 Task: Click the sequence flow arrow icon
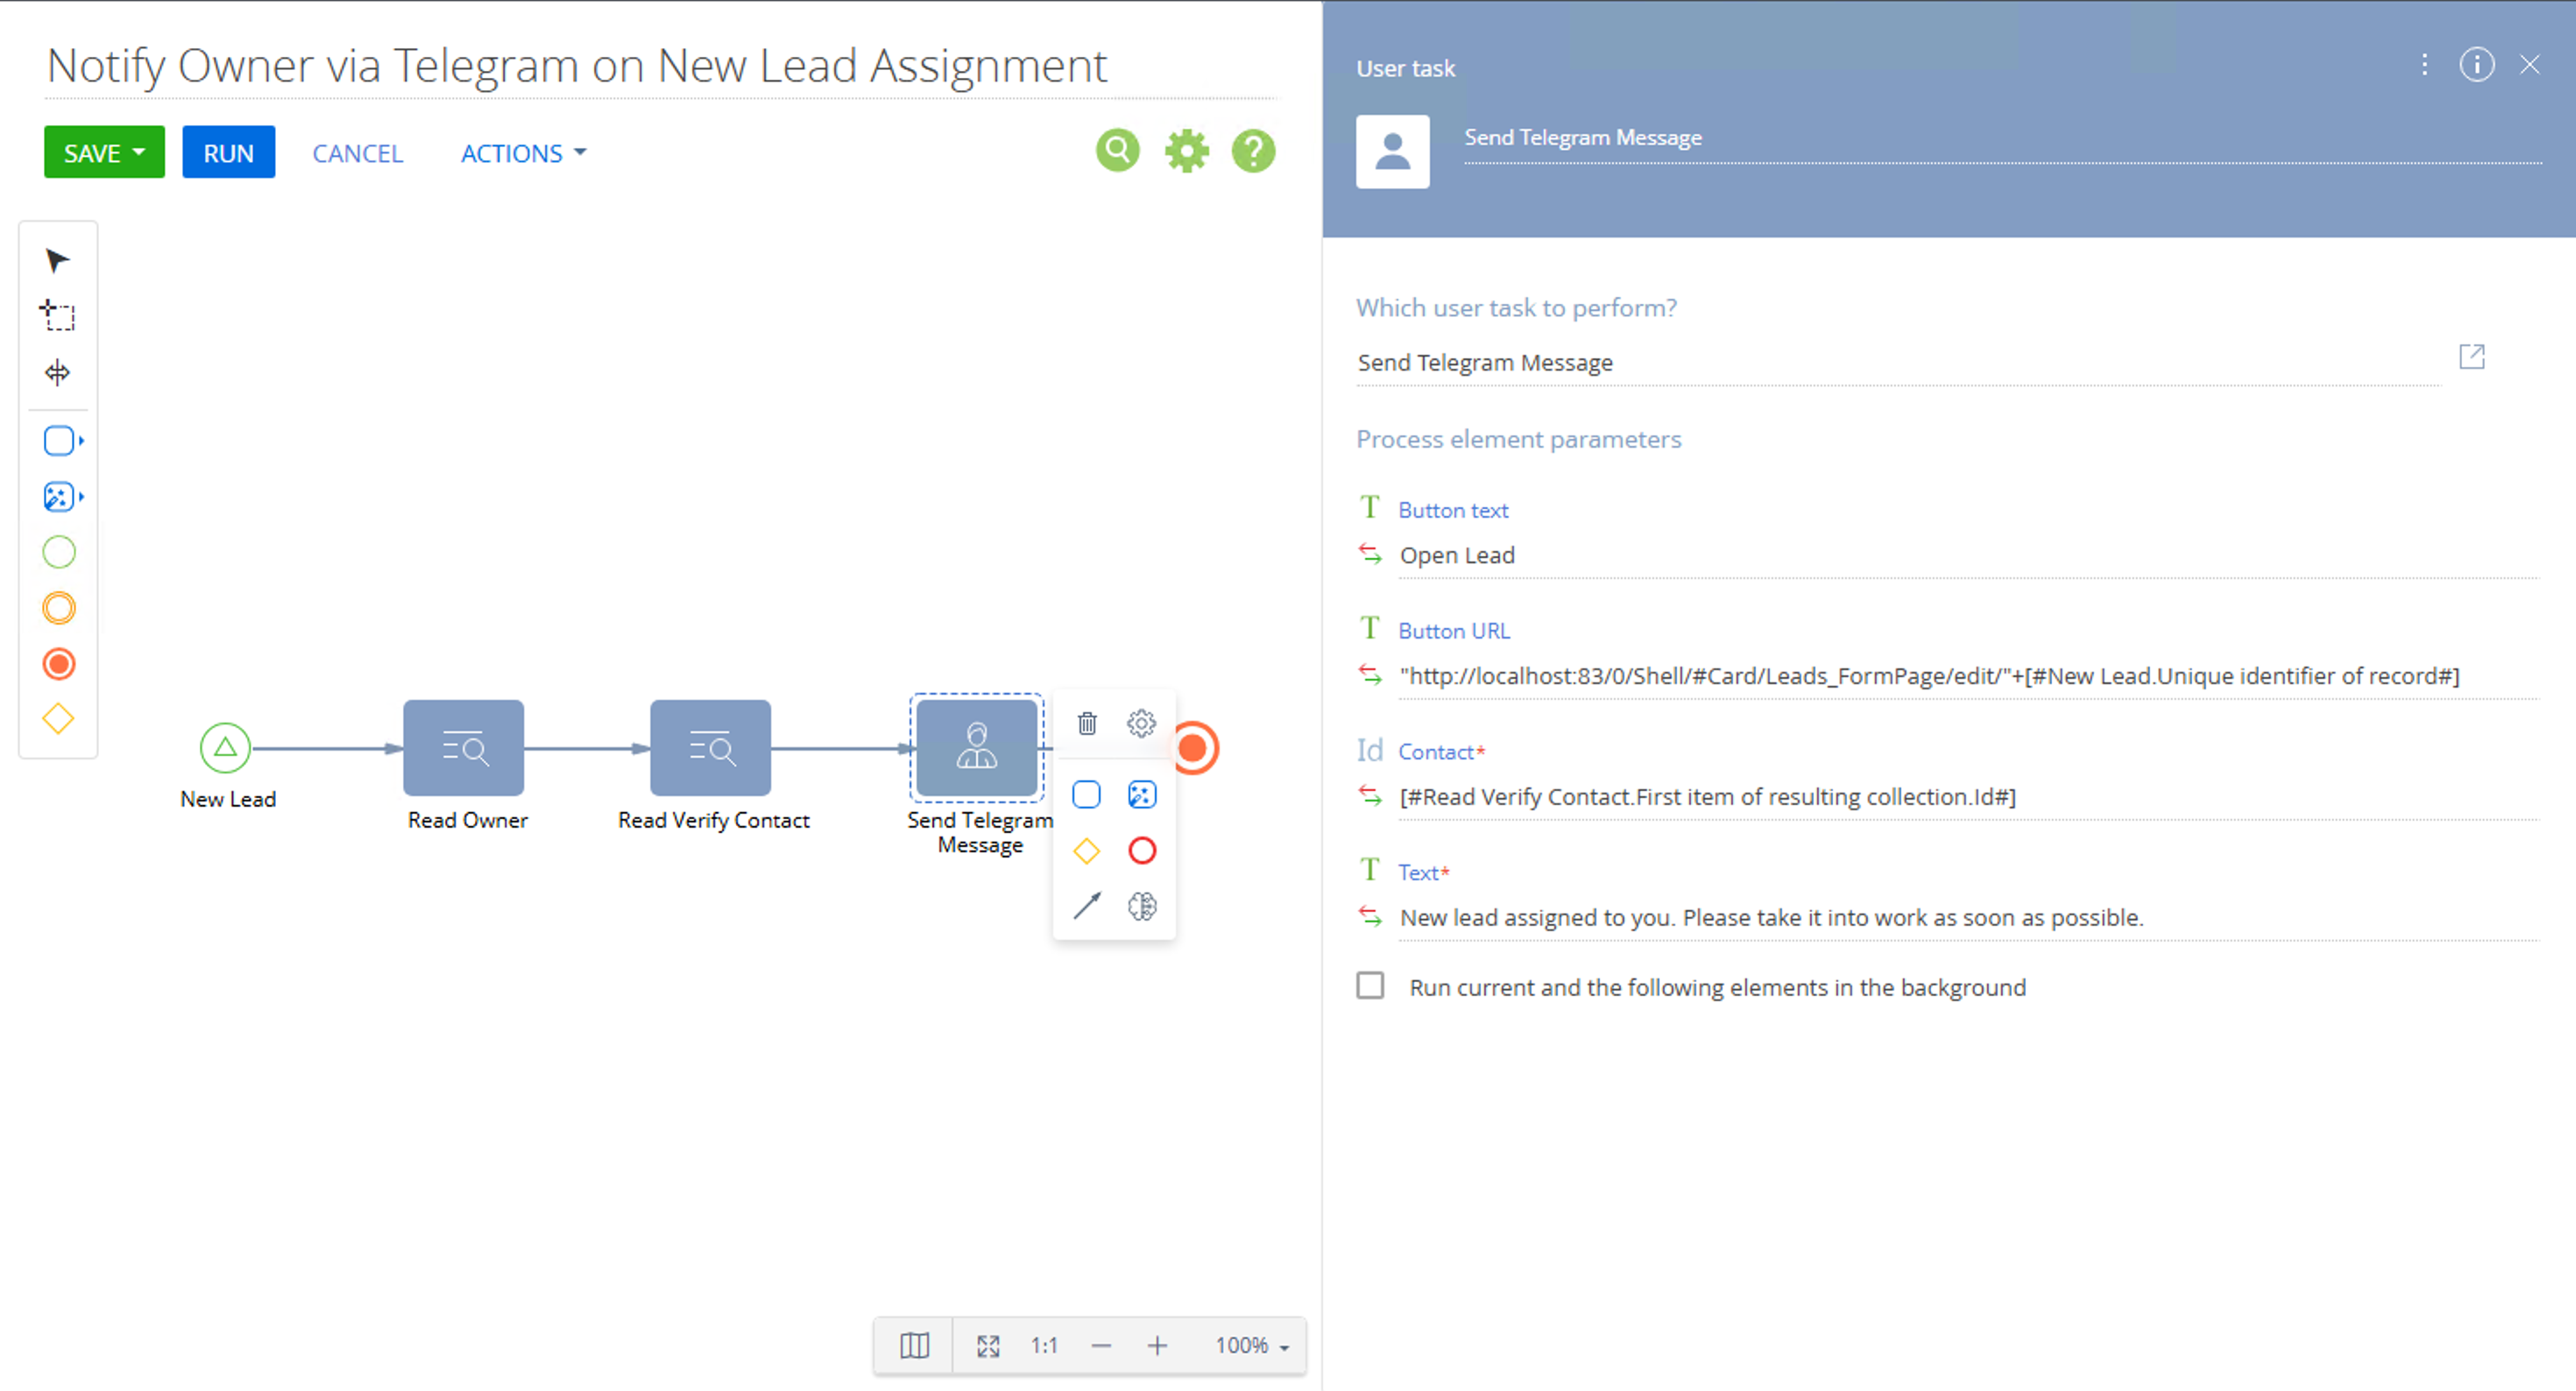point(1087,905)
